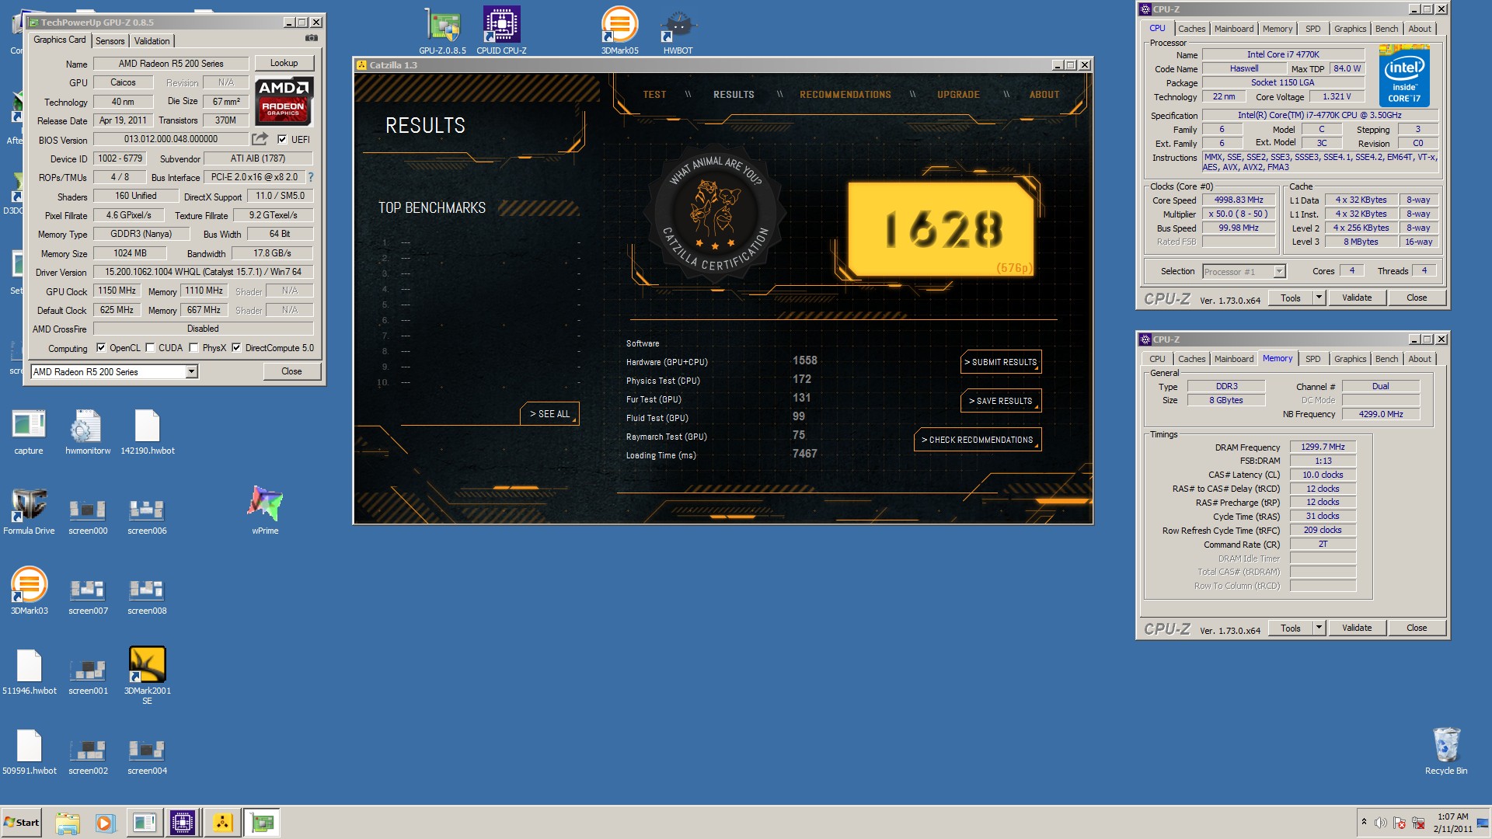Viewport: 1492px width, 839px height.
Task: Click Windows Explorer in the taskbar
Action: tap(68, 823)
